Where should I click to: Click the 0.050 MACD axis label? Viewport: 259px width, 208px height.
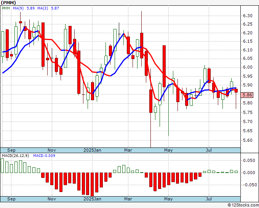[249, 161]
